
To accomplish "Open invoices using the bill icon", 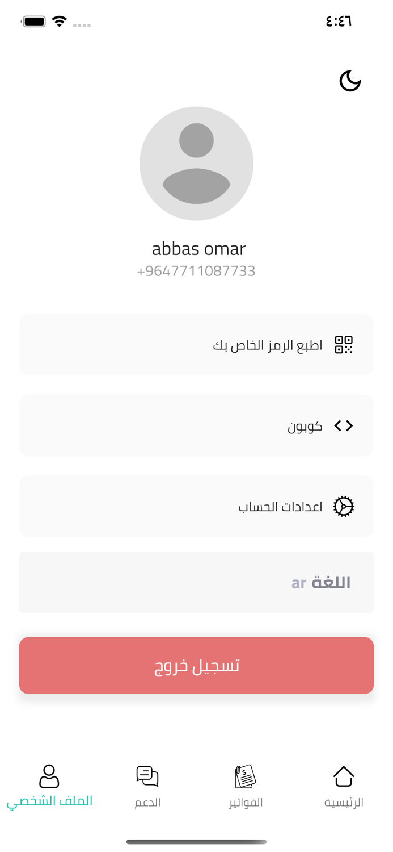I will point(246,776).
